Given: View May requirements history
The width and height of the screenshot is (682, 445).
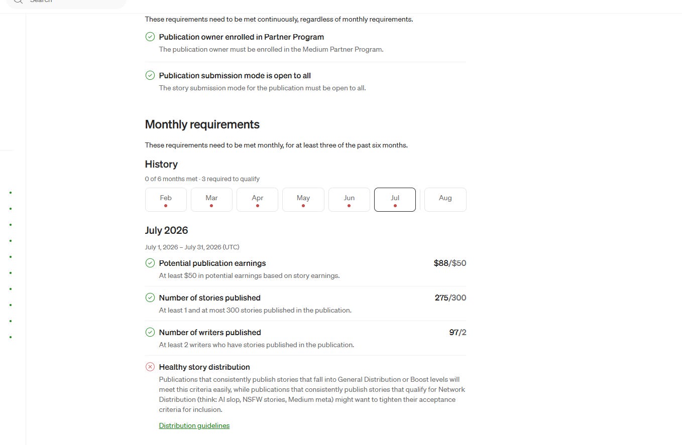Looking at the screenshot, I should coord(303,200).
